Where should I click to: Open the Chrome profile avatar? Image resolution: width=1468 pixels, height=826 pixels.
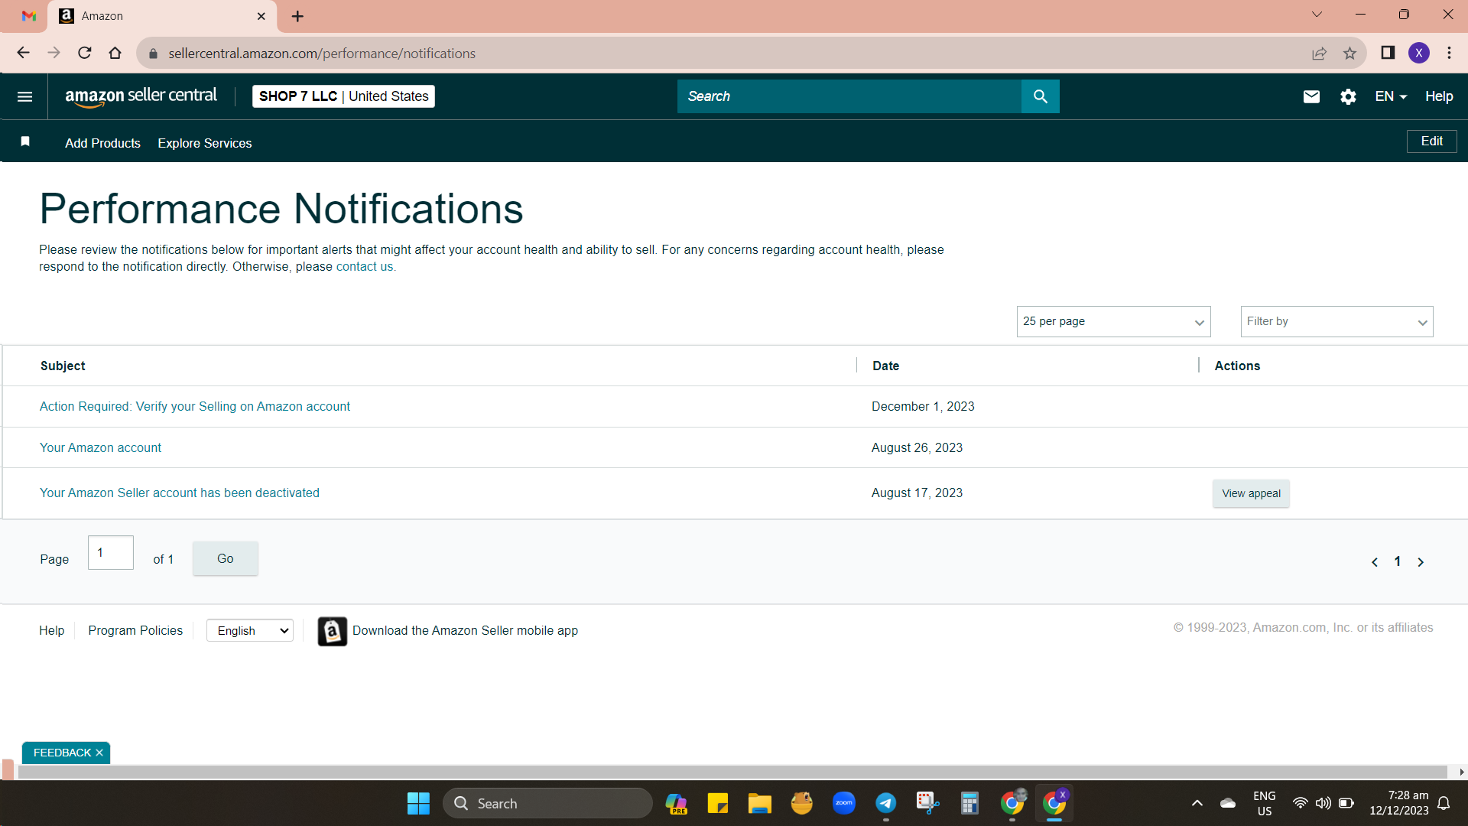click(1419, 53)
